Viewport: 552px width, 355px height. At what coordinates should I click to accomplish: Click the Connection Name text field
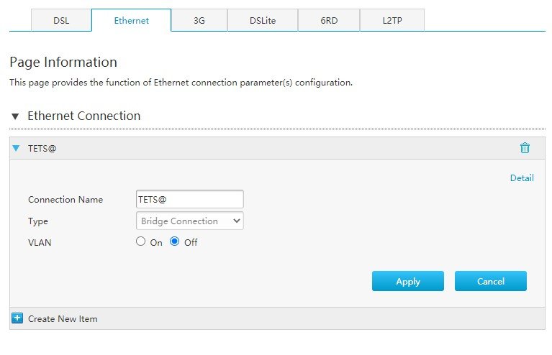(190, 199)
